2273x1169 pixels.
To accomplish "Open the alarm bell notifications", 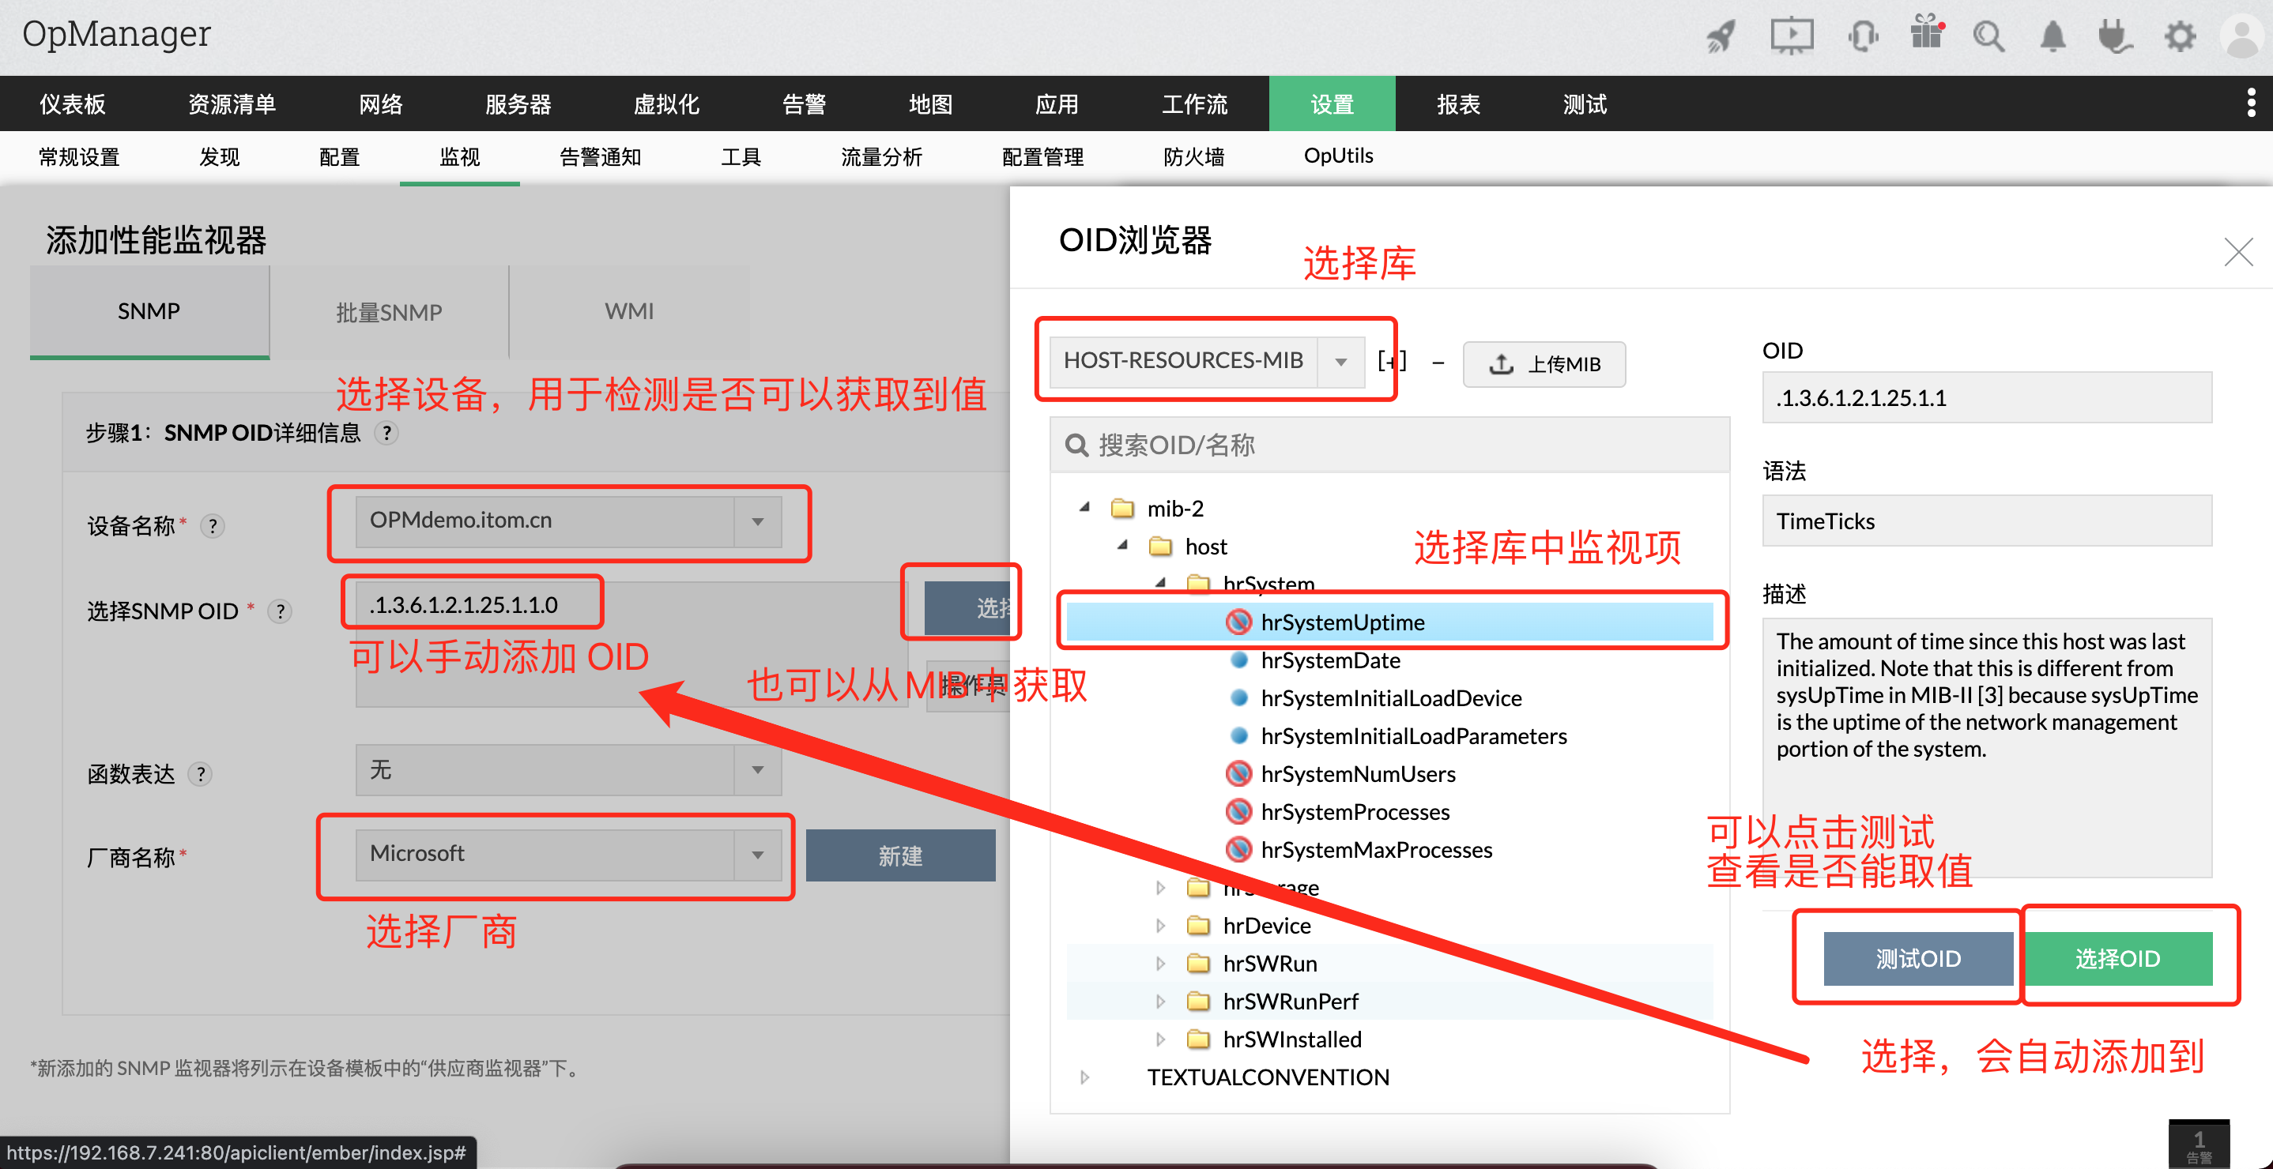I will 2052,36.
